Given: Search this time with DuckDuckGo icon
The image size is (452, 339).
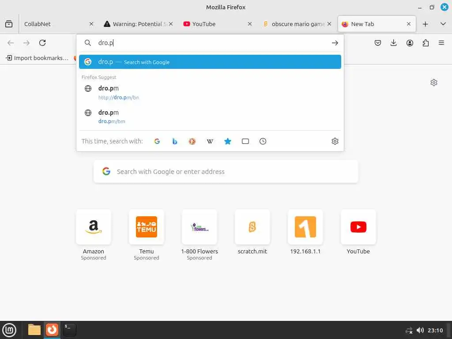Looking at the screenshot, I should click(x=192, y=141).
